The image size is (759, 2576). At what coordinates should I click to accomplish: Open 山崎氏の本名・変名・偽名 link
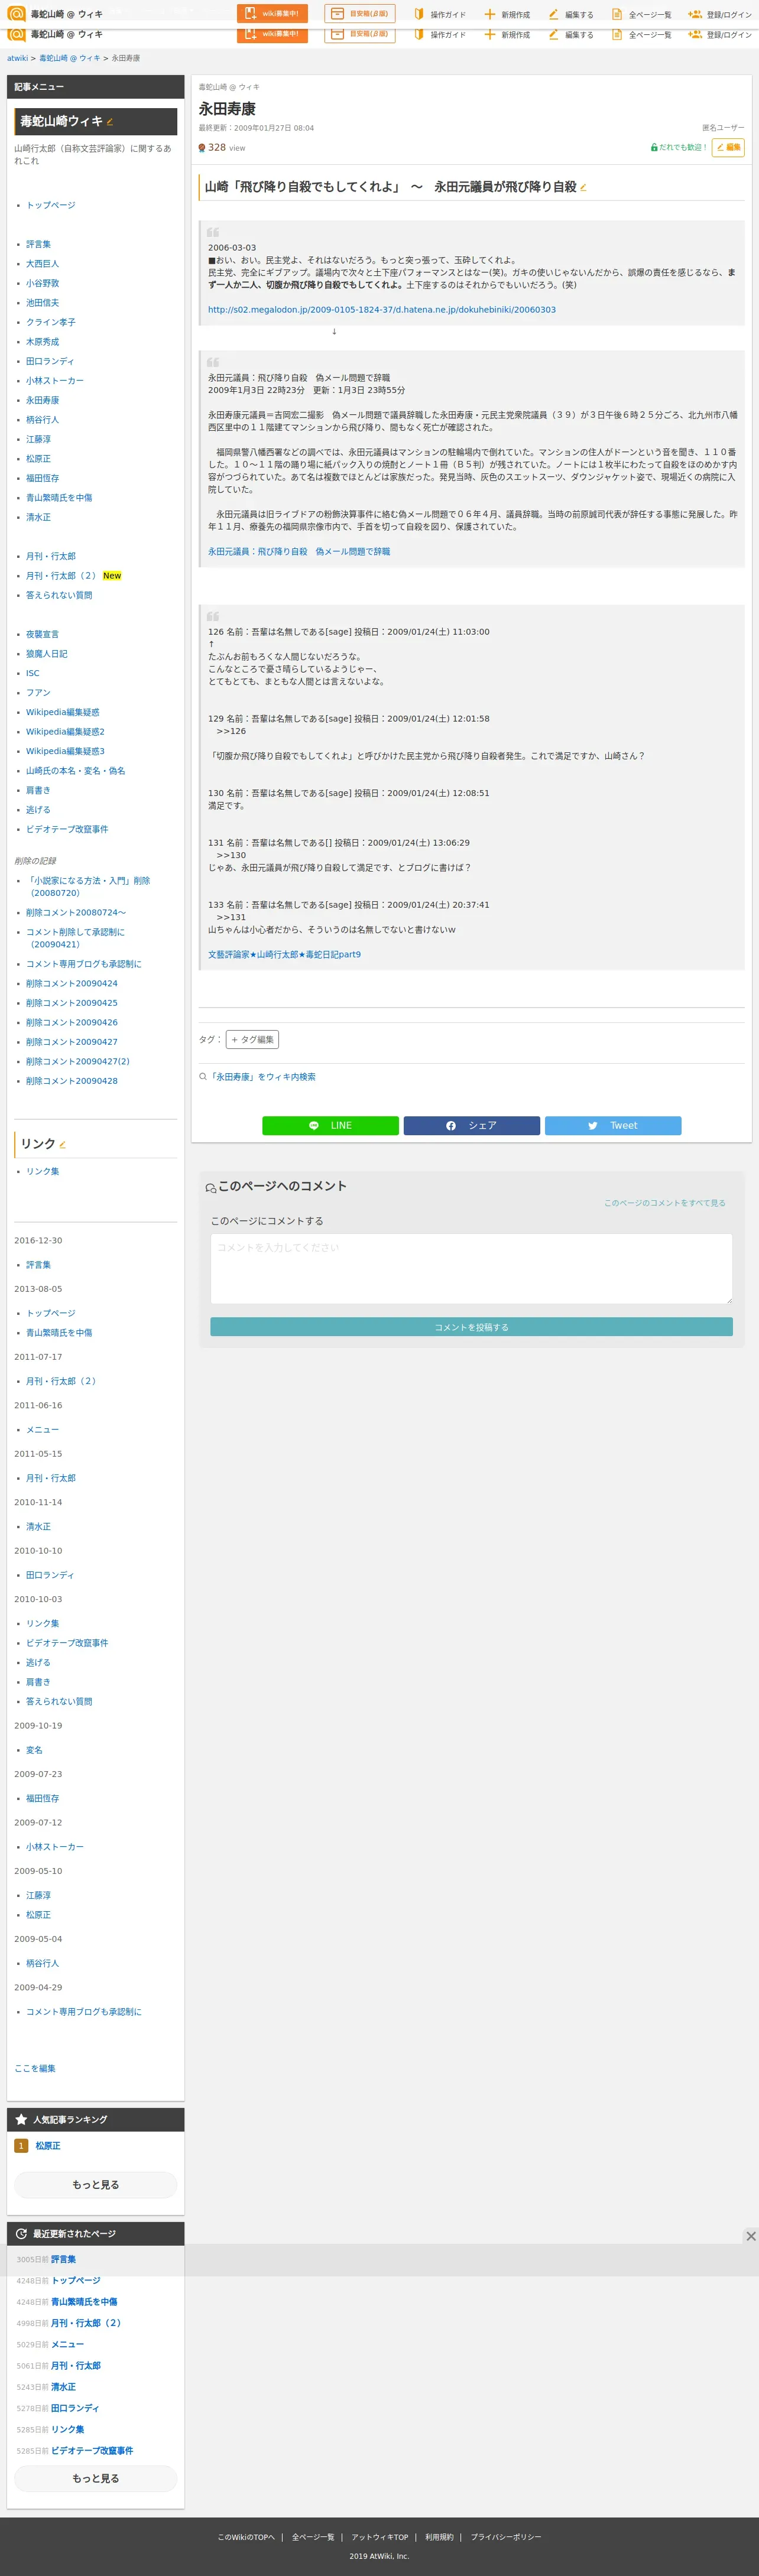[x=75, y=771]
